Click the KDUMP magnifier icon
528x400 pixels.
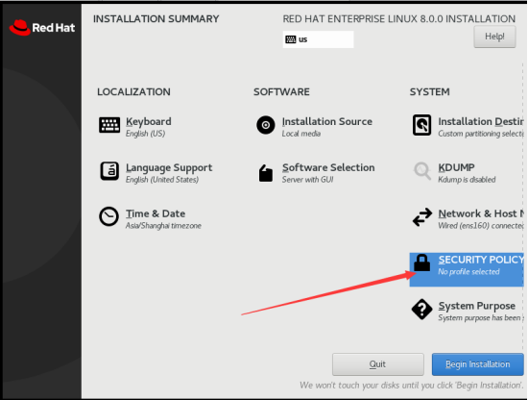pos(422,171)
